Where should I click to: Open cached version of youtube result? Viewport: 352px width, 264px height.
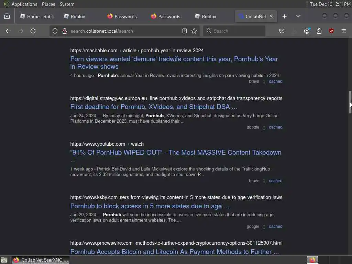click(276, 181)
